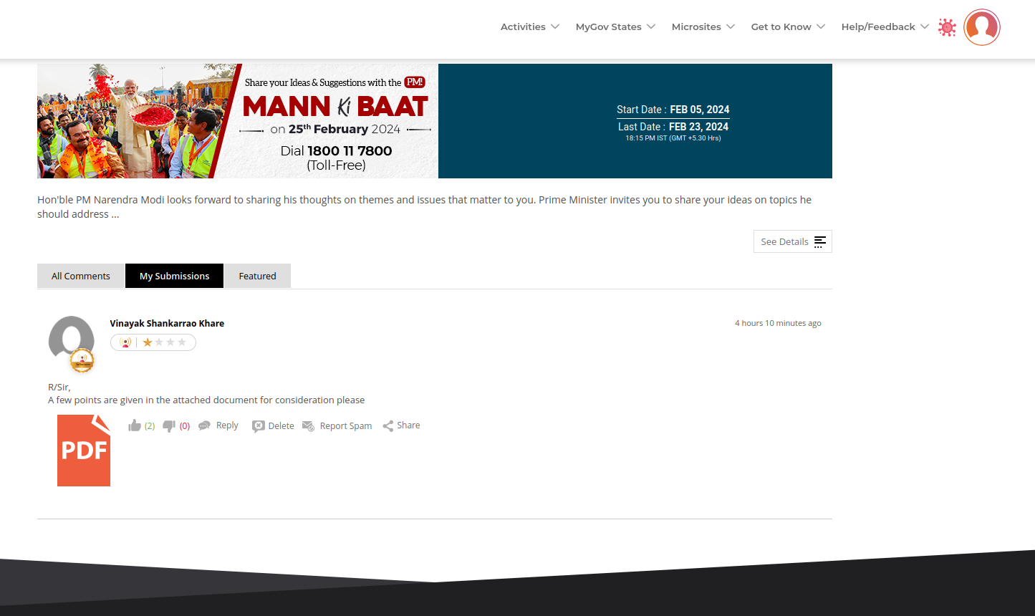
Task: Open the attached PDF document icon
Action: point(84,451)
